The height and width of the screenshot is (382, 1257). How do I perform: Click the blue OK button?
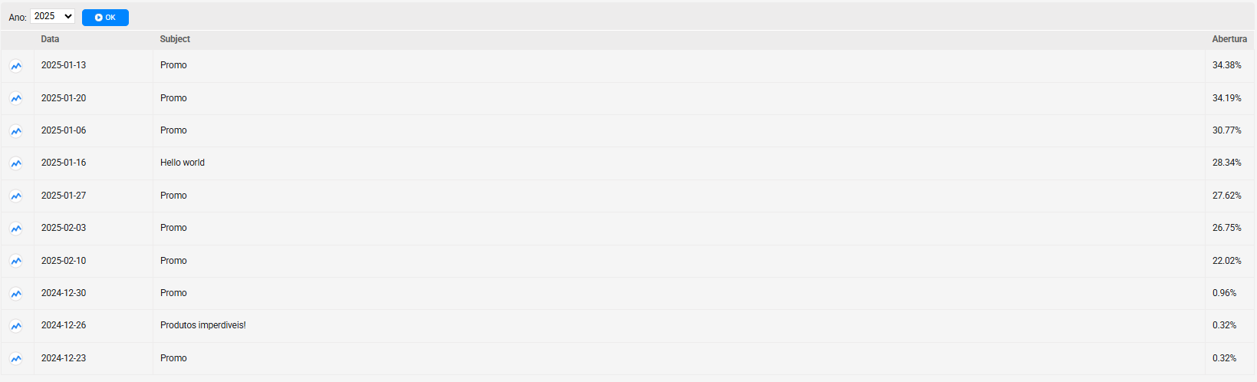(x=105, y=18)
